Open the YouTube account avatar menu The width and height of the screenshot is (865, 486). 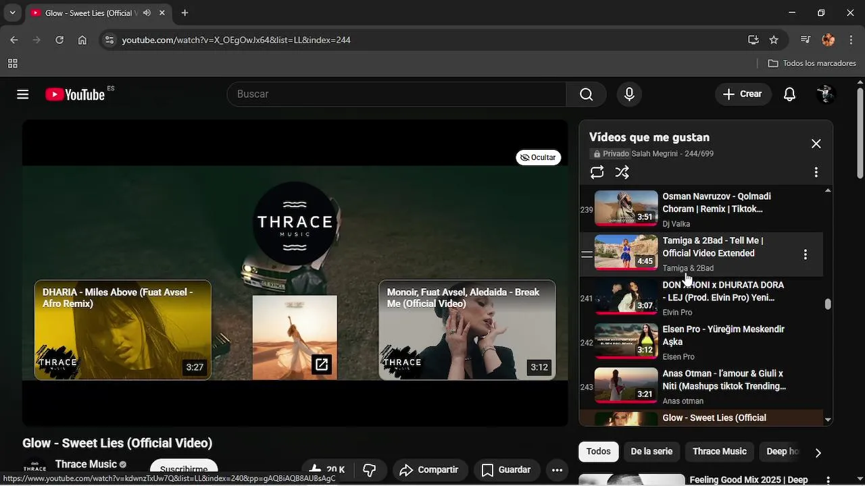[x=826, y=94]
